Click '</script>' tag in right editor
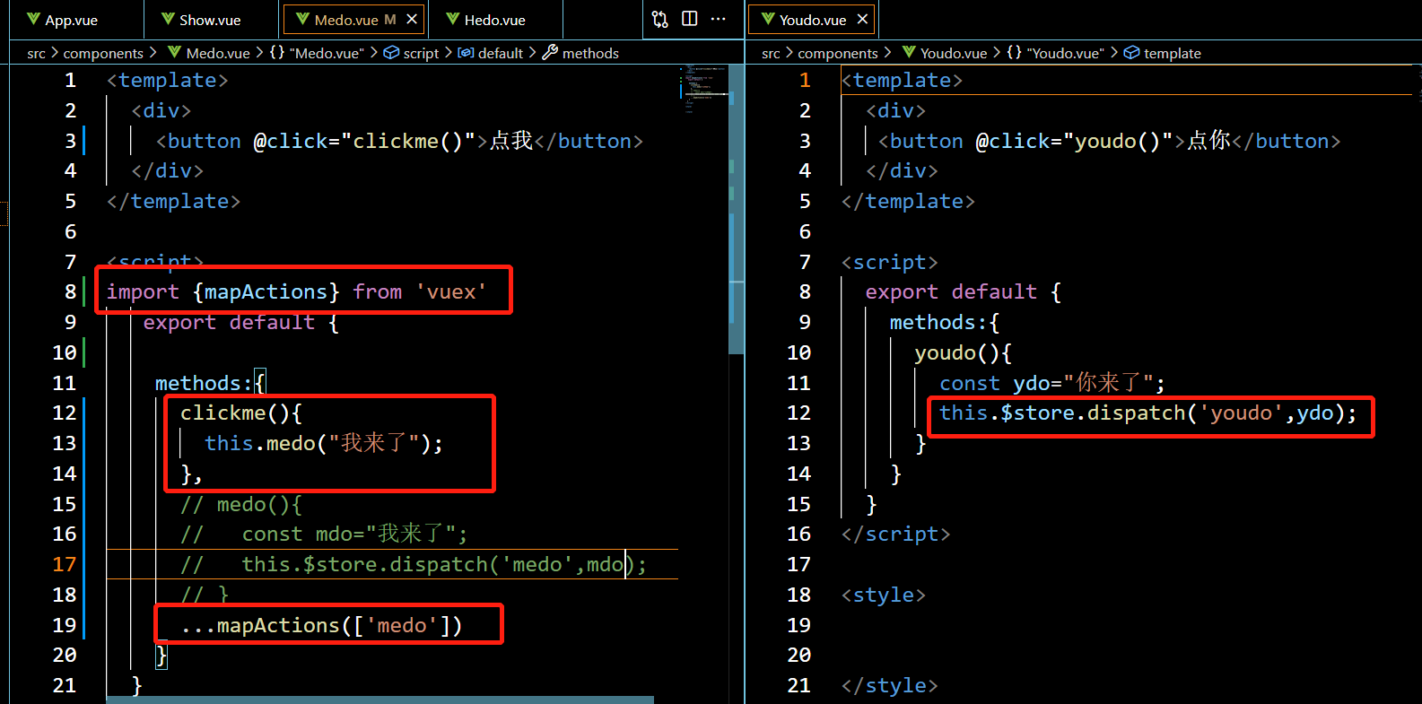The image size is (1422, 704). (895, 534)
